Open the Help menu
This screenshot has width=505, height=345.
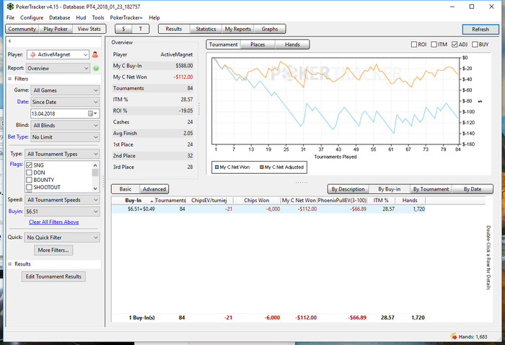(154, 18)
